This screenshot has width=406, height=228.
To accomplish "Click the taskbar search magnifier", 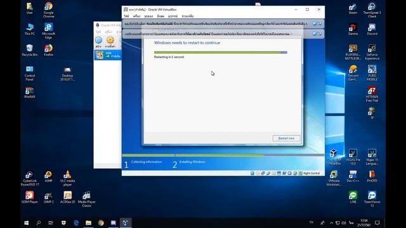I will click(39, 222).
